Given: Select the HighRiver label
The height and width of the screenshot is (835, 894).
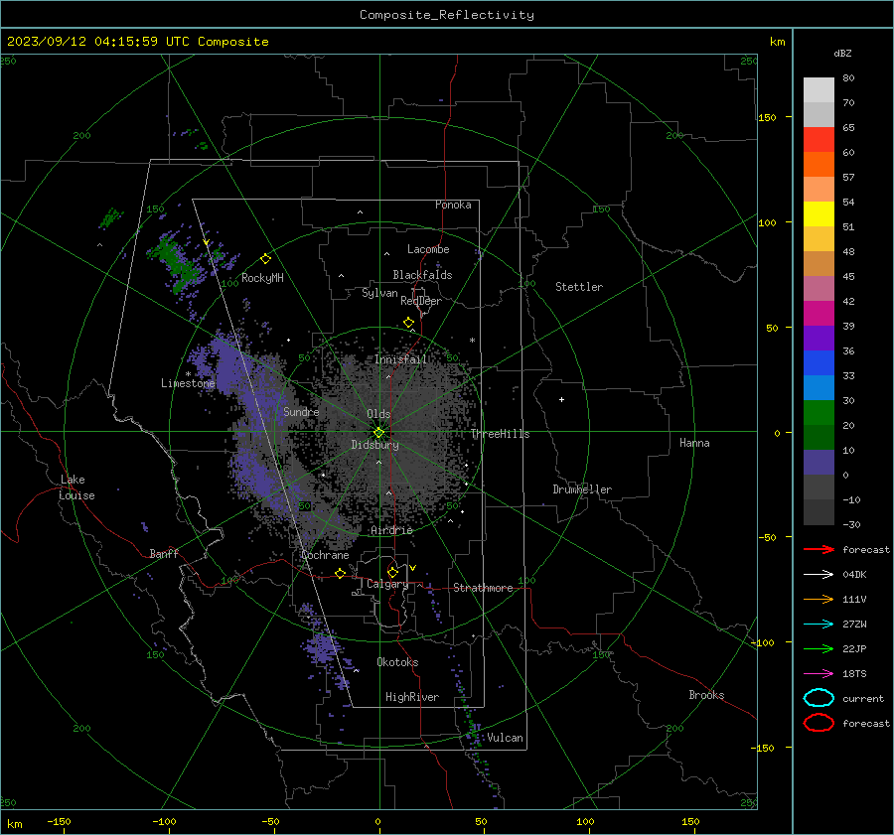Looking at the screenshot, I should pos(412,697).
